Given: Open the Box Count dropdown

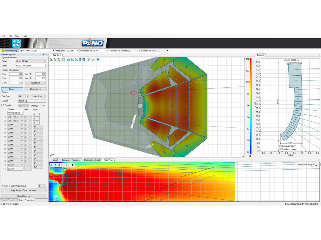Looking at the screenshot, I should tap(23, 96).
